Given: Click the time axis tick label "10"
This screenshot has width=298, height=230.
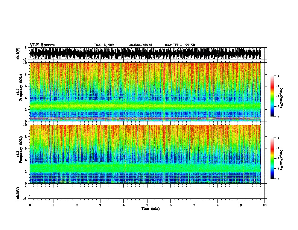Looking at the screenshot, I should pos(265,205).
